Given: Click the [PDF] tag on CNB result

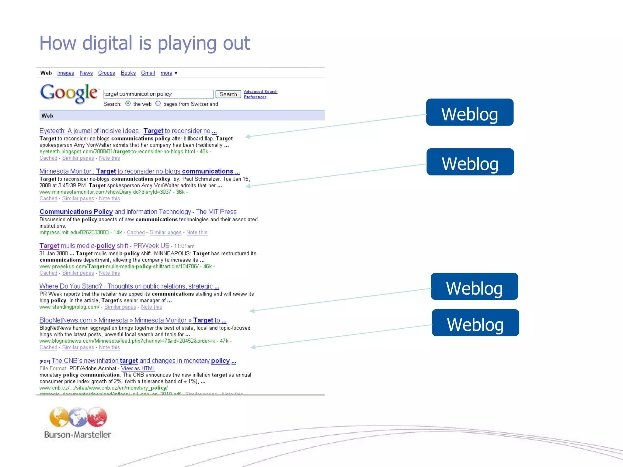Looking at the screenshot, I should [x=45, y=361].
